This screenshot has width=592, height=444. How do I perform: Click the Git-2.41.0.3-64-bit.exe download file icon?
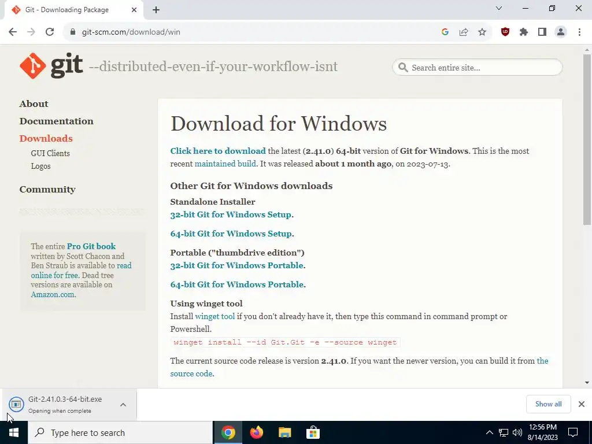[17, 404]
